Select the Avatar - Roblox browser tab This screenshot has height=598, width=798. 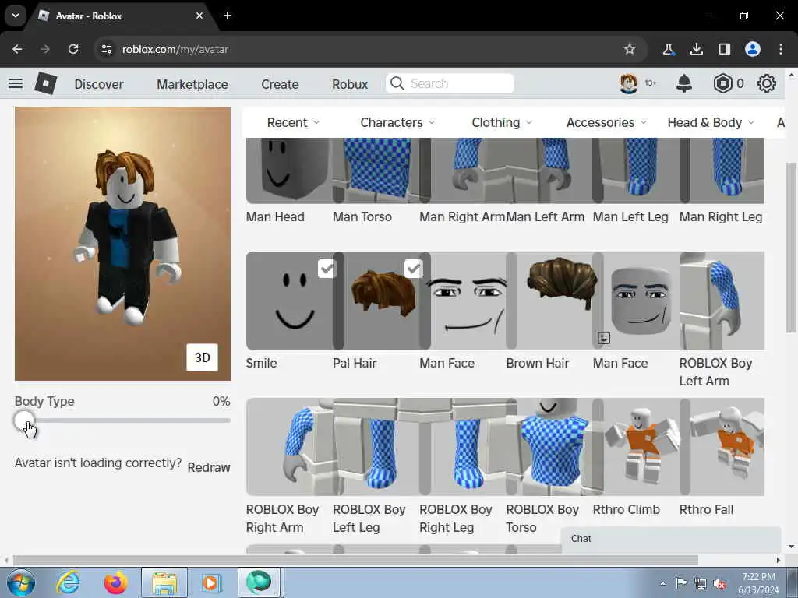click(x=121, y=16)
